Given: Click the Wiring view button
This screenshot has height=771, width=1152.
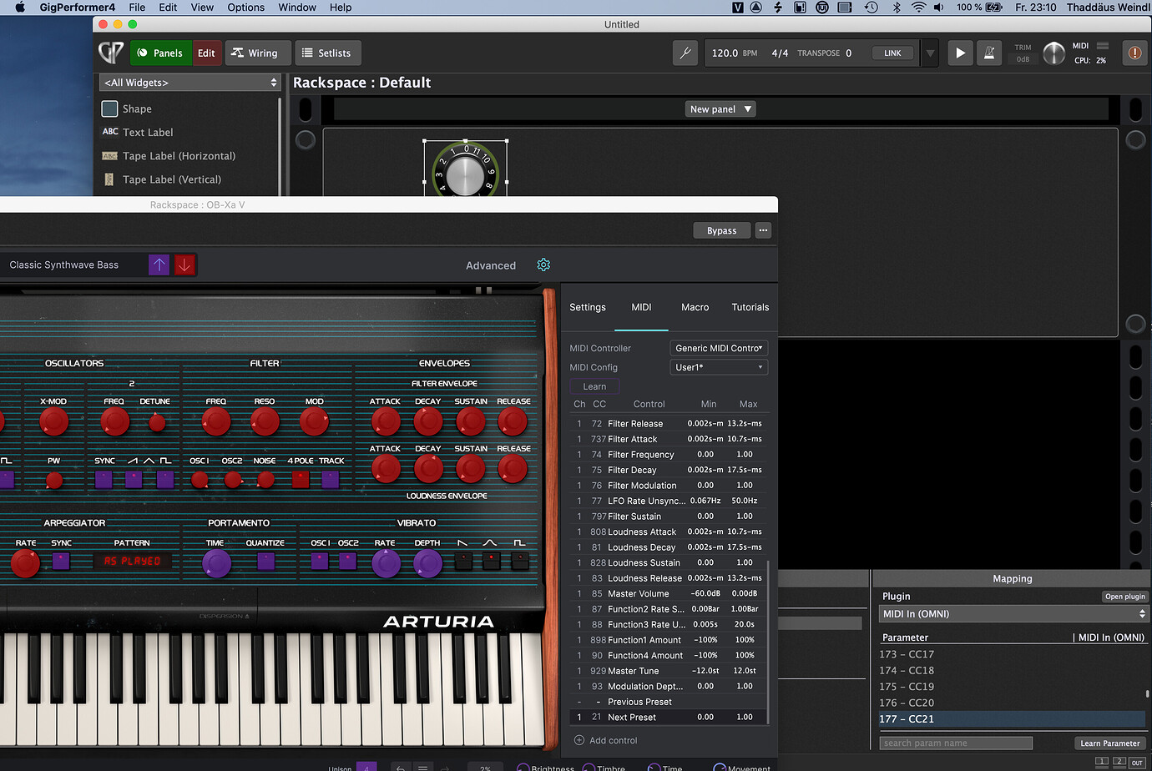Looking at the screenshot, I should click(257, 53).
